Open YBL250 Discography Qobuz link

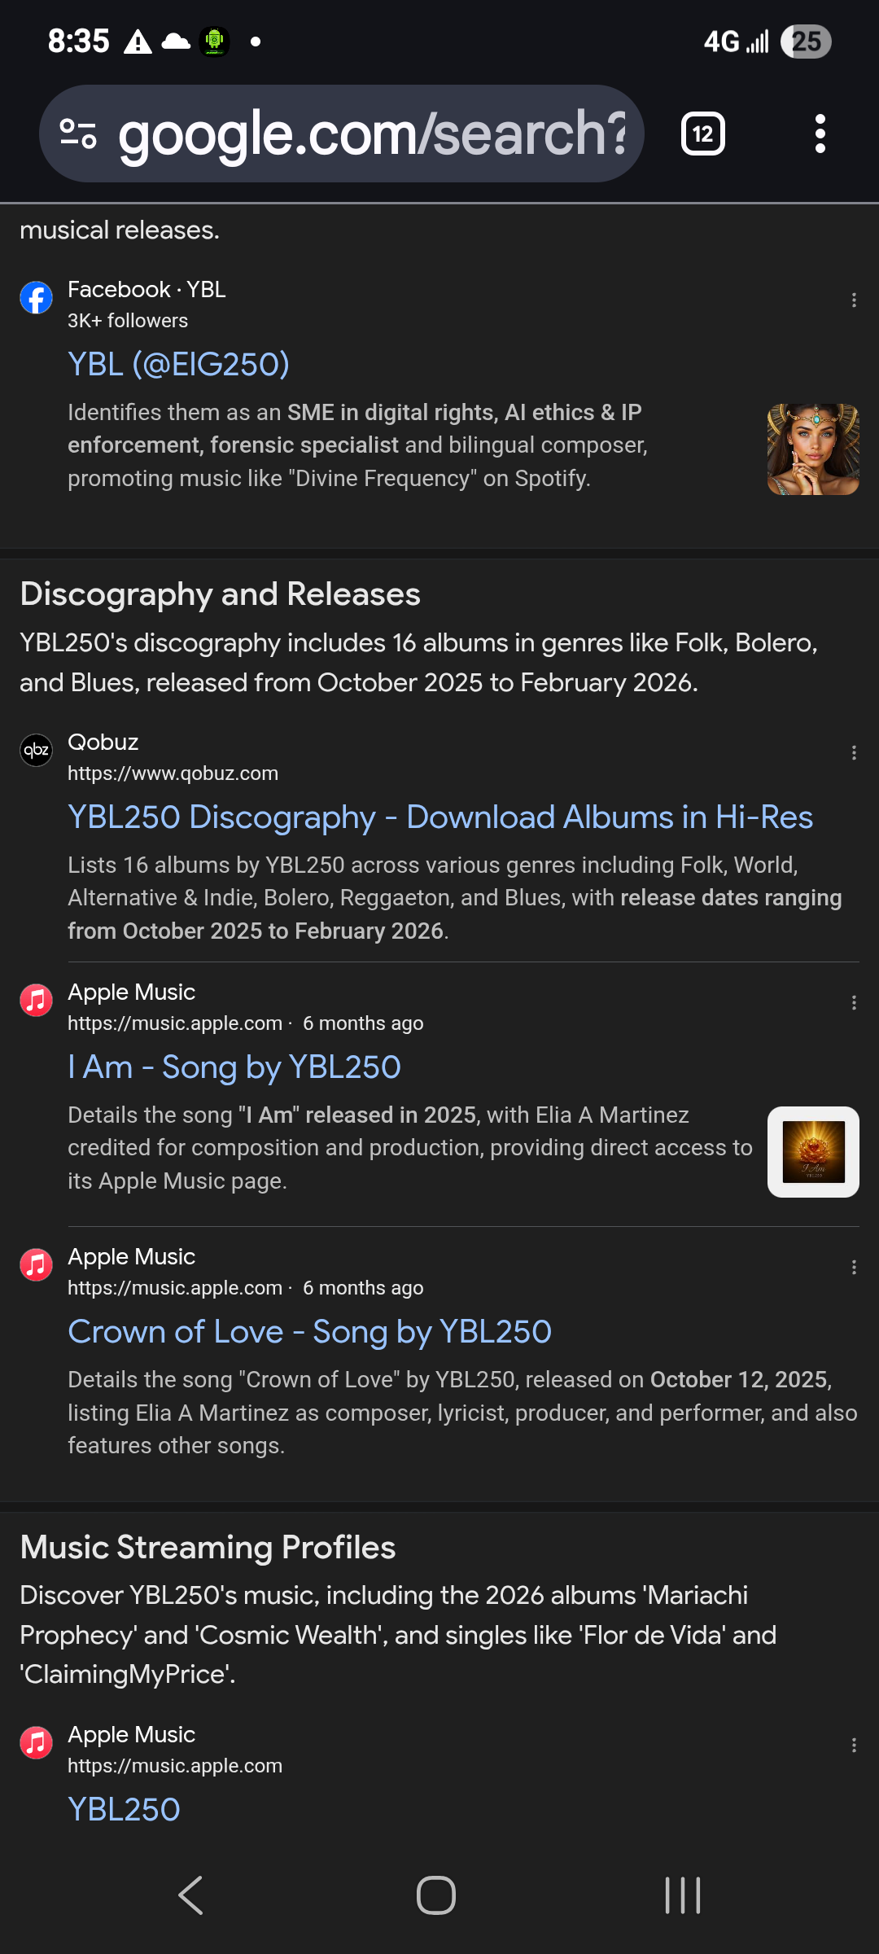tap(440, 817)
